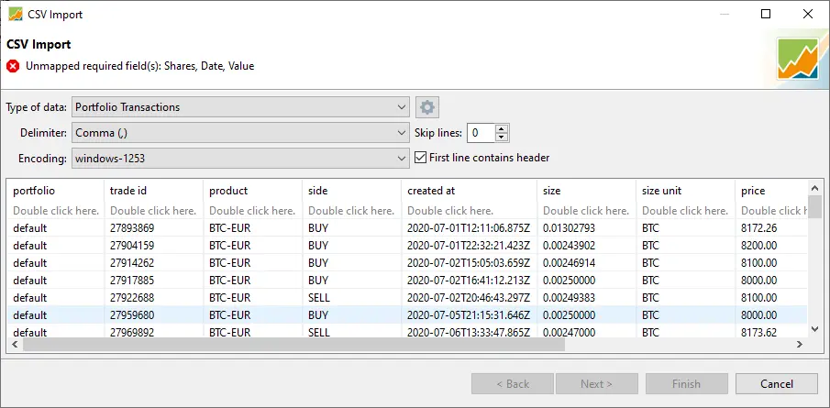Click the horizontal scrollbar thumb
This screenshot has height=408, width=830.
pos(293,345)
